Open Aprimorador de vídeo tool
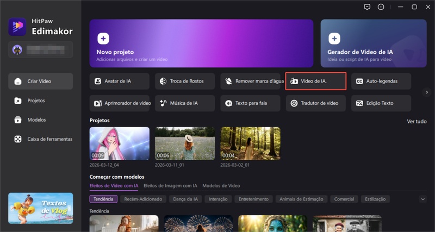 (x=119, y=103)
